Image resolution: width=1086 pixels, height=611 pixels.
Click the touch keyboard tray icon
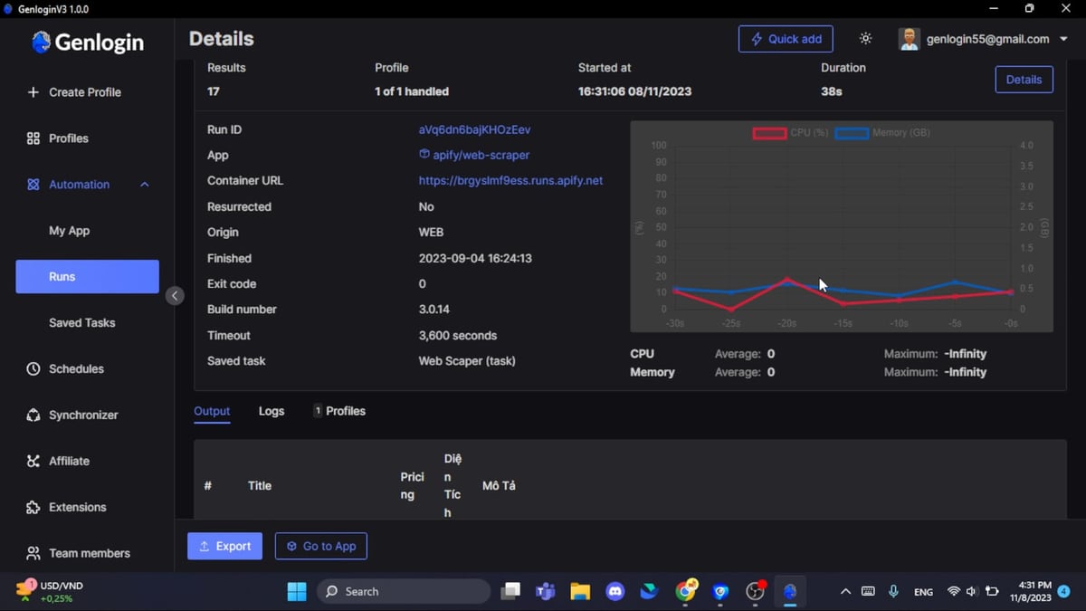click(868, 592)
